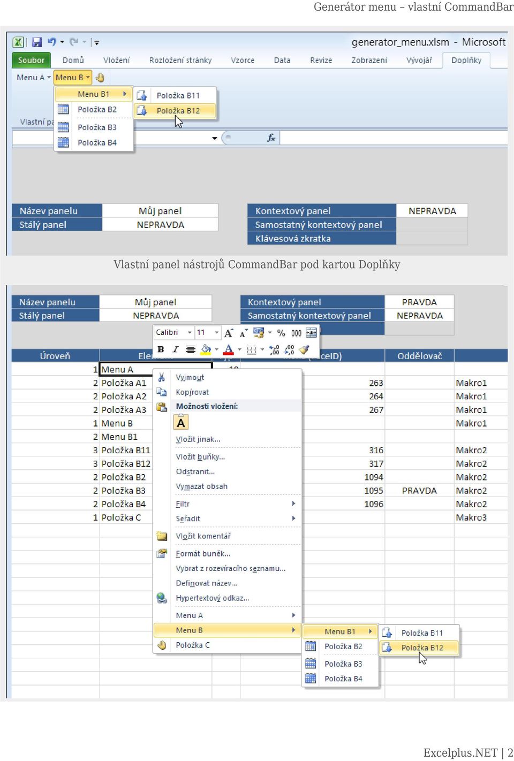Apply percent style from mini toolbar
Image resolution: width=514 pixels, height=761 pixels.
point(281,333)
